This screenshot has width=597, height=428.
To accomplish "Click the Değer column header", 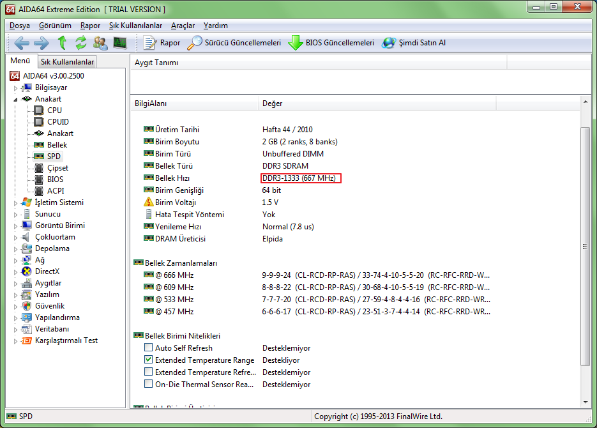I will coord(377,103).
